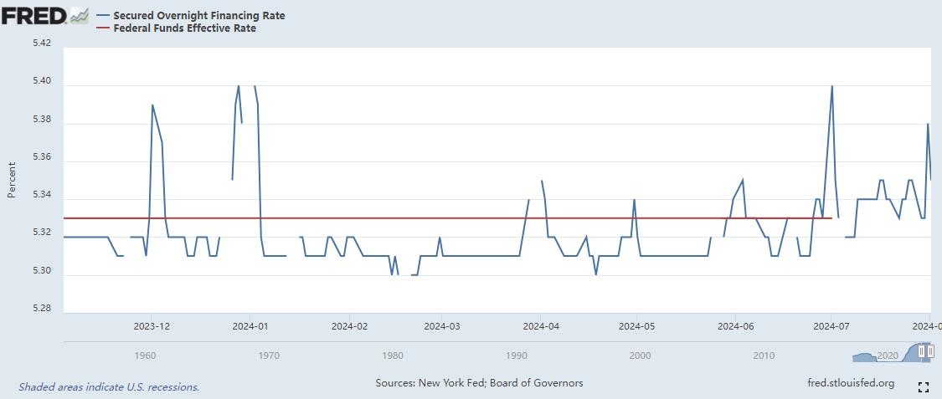Click the 5.40 y-axis label
This screenshot has height=399, width=942.
[41, 81]
